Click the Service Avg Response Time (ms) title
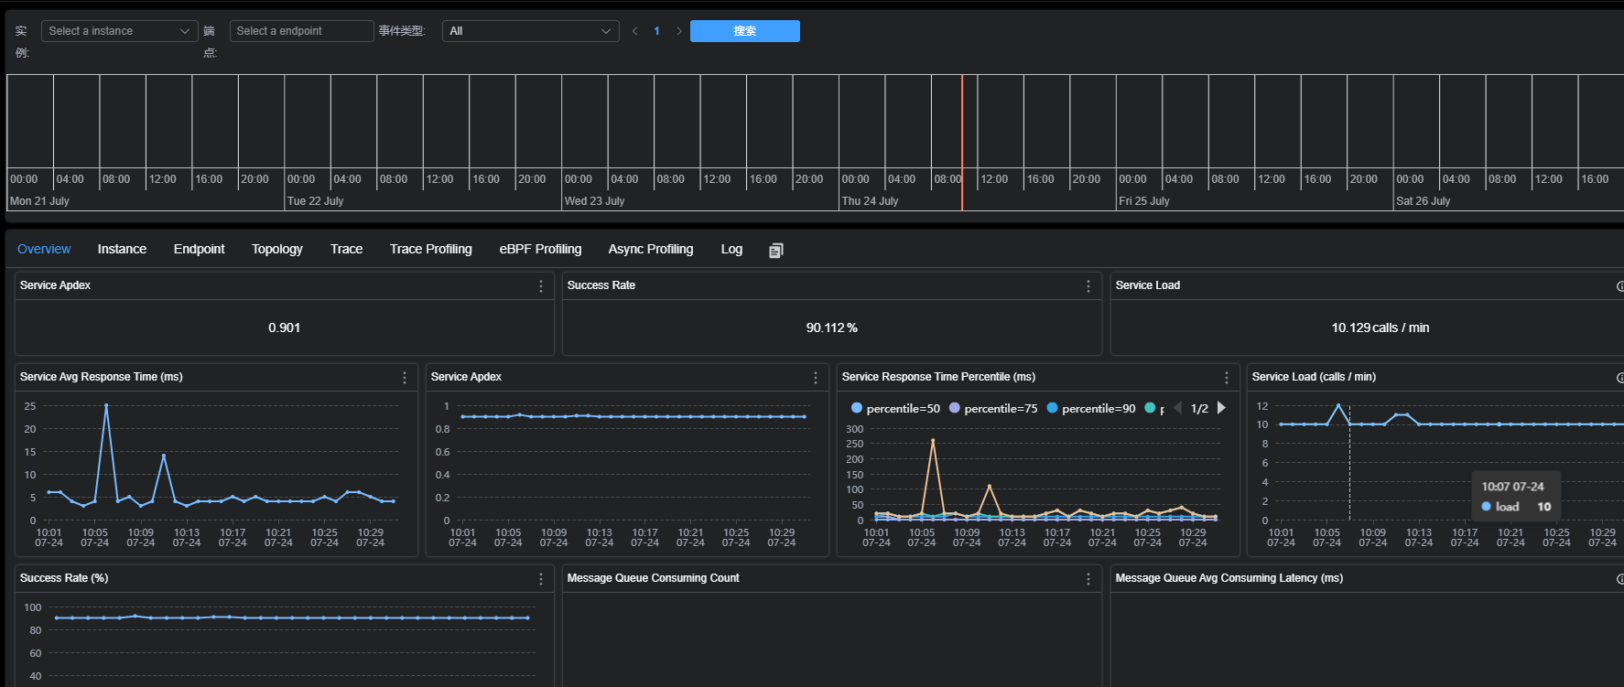Image resolution: width=1624 pixels, height=687 pixels. point(102,377)
